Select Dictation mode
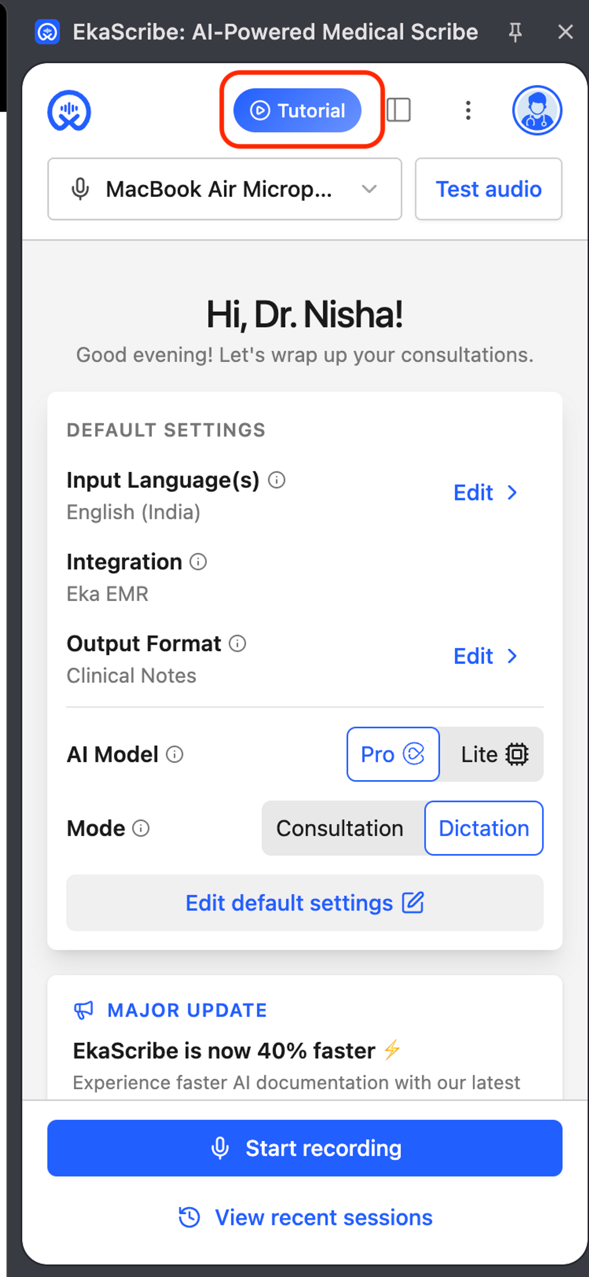 [x=484, y=828]
